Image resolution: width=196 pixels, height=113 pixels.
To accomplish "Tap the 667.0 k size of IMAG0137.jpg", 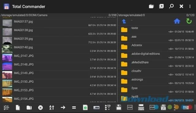I will pos(92,25).
